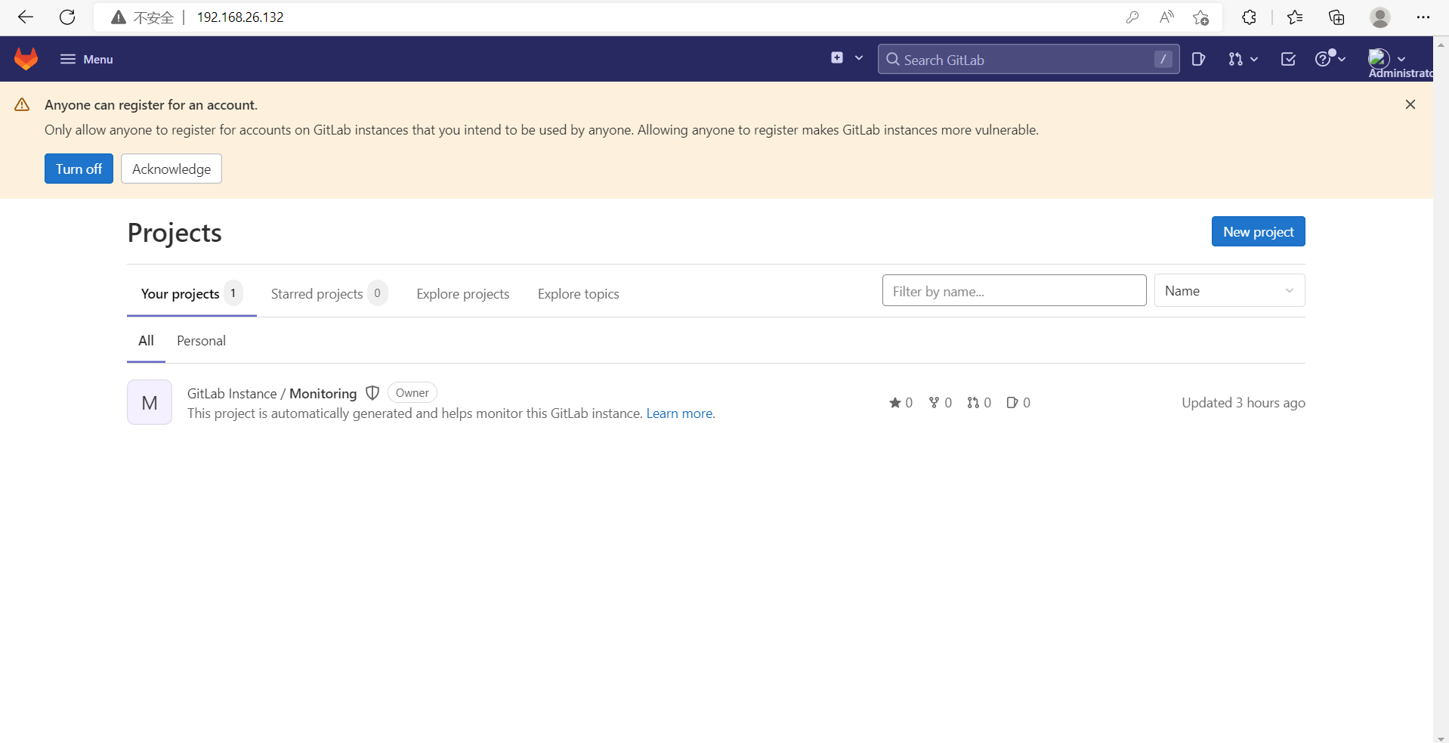Select the Personal sub-tab

pyautogui.click(x=201, y=340)
